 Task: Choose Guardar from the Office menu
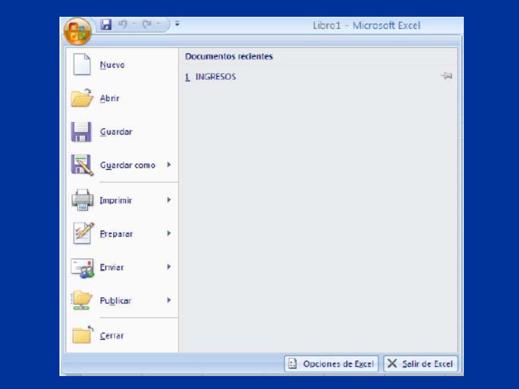[116, 132]
